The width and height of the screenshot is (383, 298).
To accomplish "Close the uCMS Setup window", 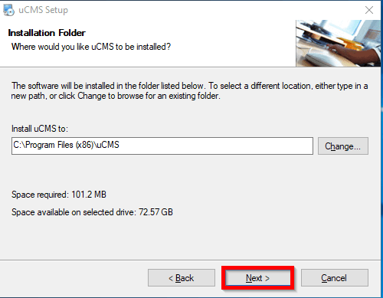I will pyautogui.click(x=369, y=10).
